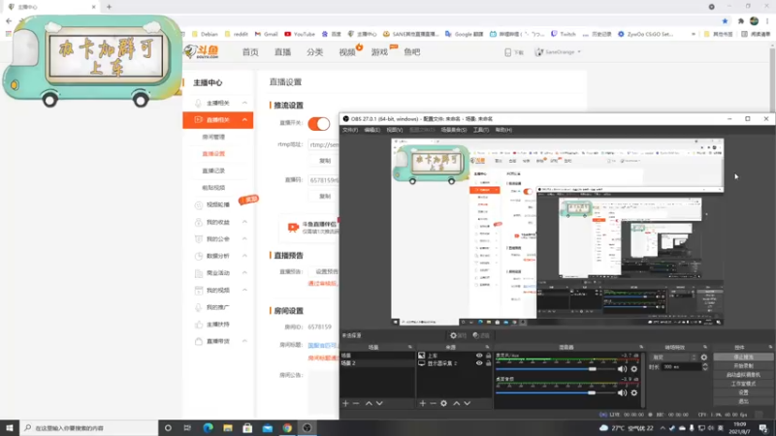Open Task View on the taskbar
The width and height of the screenshot is (776, 436).
point(187,427)
